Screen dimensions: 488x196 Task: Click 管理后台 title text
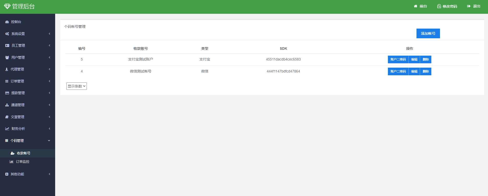click(23, 6)
